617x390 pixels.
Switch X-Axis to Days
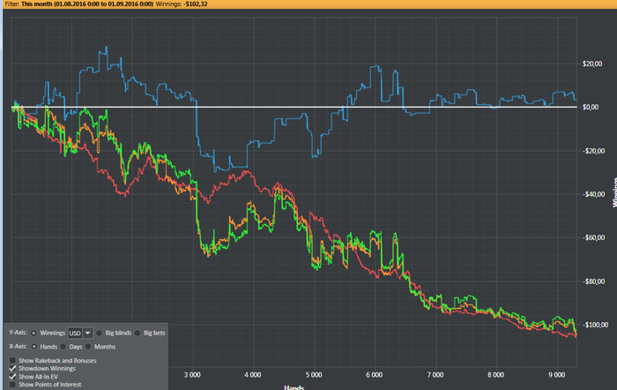[x=63, y=347]
